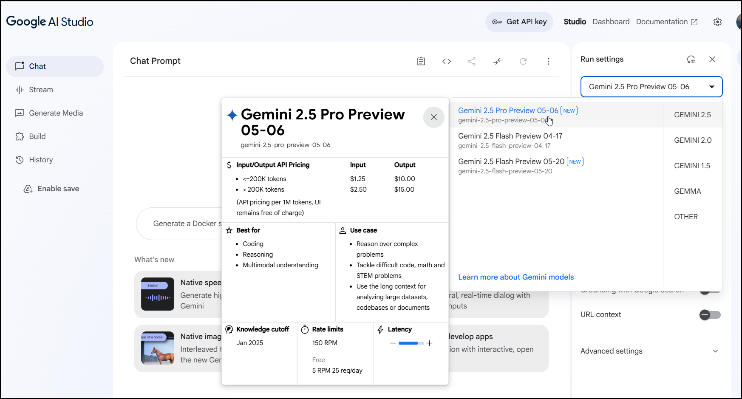Click Learn more about Gemini models link
Viewport: 742px width, 399px height.
click(516, 277)
